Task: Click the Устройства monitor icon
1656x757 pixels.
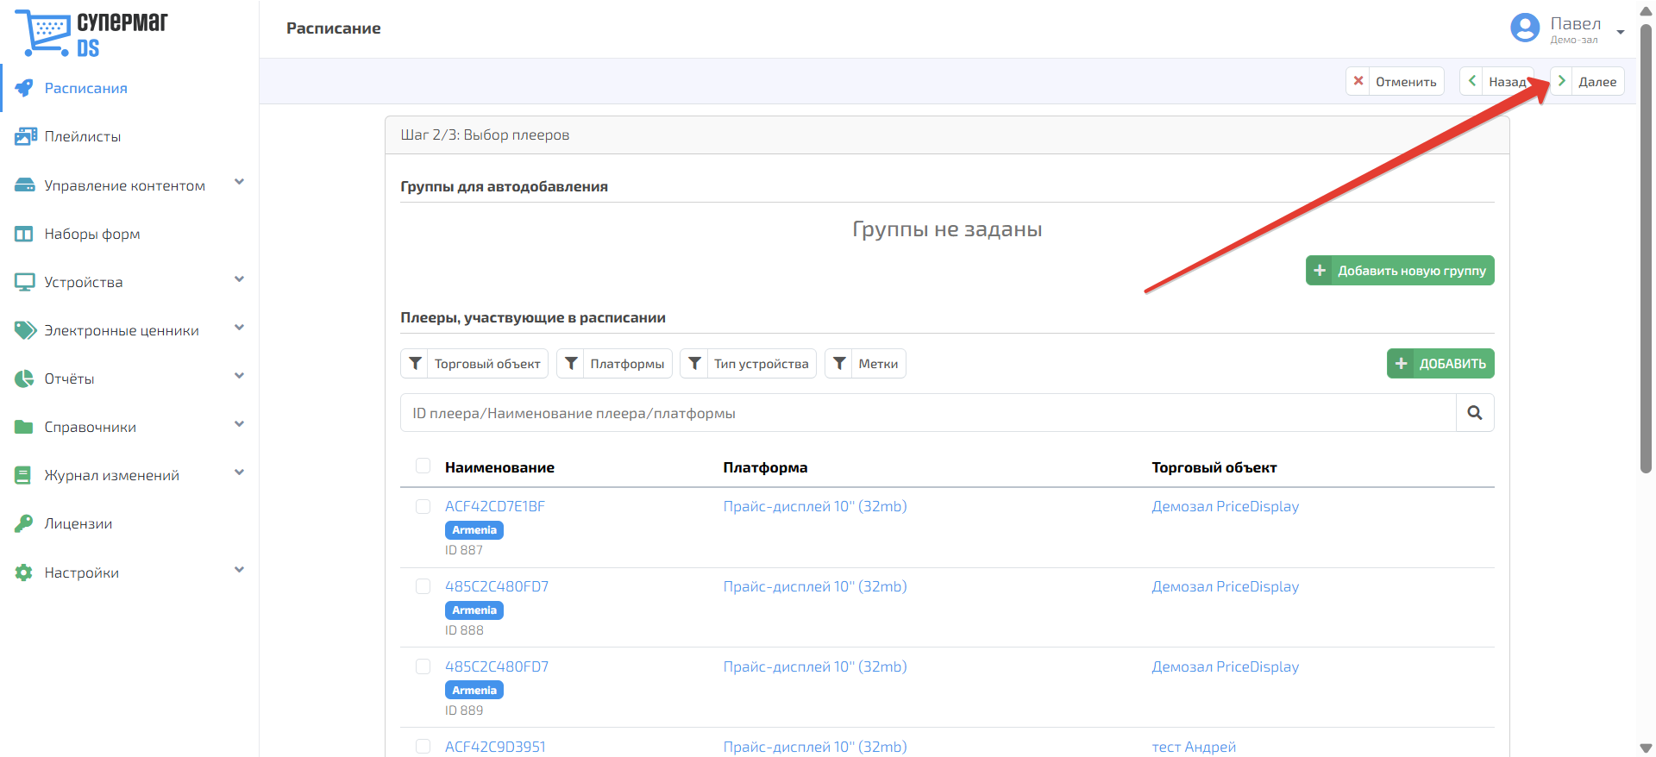Action: coord(25,282)
